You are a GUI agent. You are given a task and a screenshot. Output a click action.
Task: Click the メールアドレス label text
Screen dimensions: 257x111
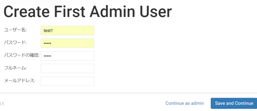[x=20, y=81]
